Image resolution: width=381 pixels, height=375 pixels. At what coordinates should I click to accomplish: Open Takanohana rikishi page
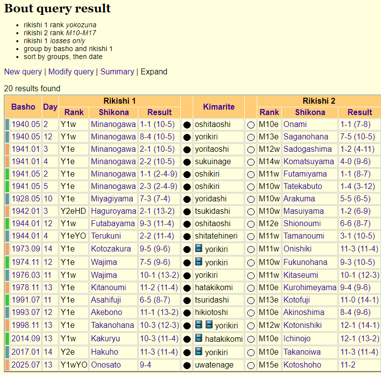(x=112, y=325)
